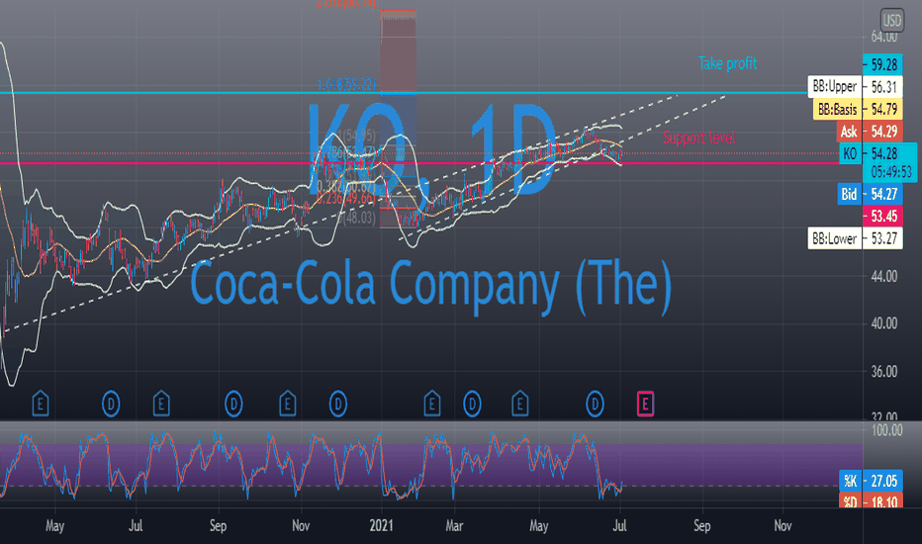The height and width of the screenshot is (544, 922).
Task: Open the earnings E marker in April 2021
Action: click(519, 404)
